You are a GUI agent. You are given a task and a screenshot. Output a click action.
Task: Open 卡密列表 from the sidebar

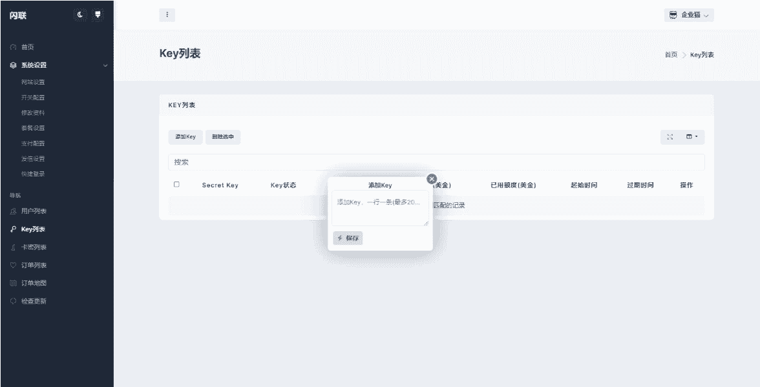click(34, 247)
